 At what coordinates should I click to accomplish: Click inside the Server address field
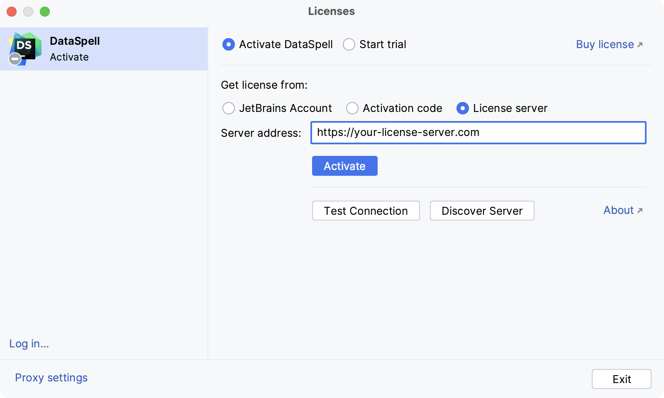478,133
